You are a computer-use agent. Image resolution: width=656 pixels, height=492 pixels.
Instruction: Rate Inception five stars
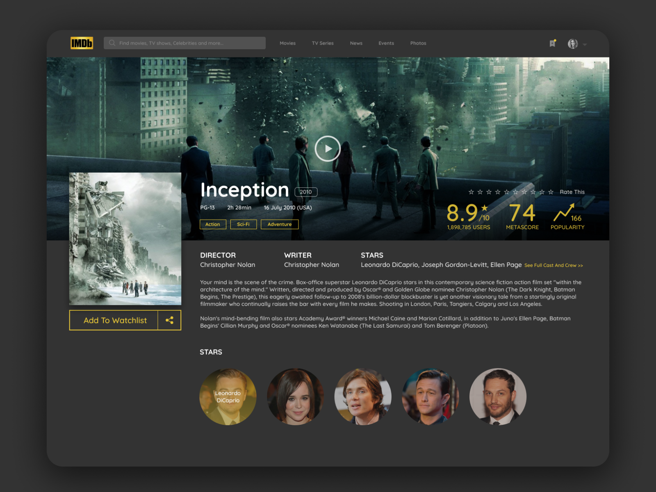[x=507, y=192]
